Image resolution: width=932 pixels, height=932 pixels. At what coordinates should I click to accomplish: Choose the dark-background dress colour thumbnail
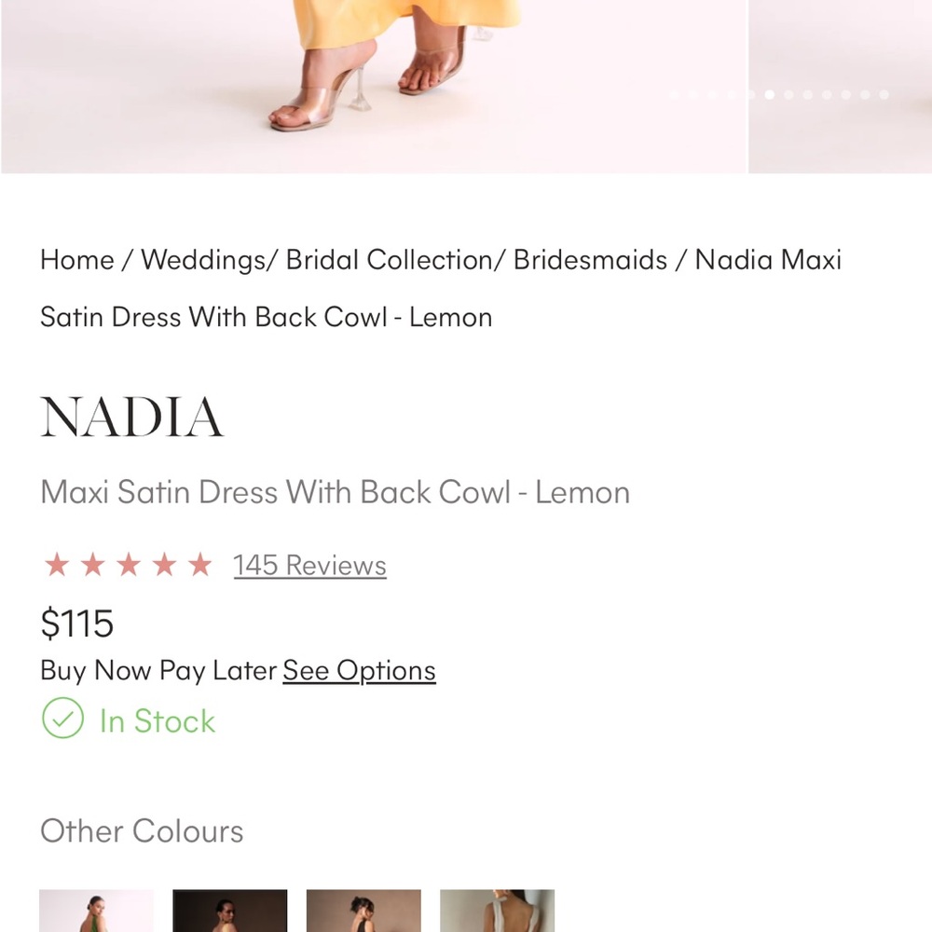pos(230,911)
